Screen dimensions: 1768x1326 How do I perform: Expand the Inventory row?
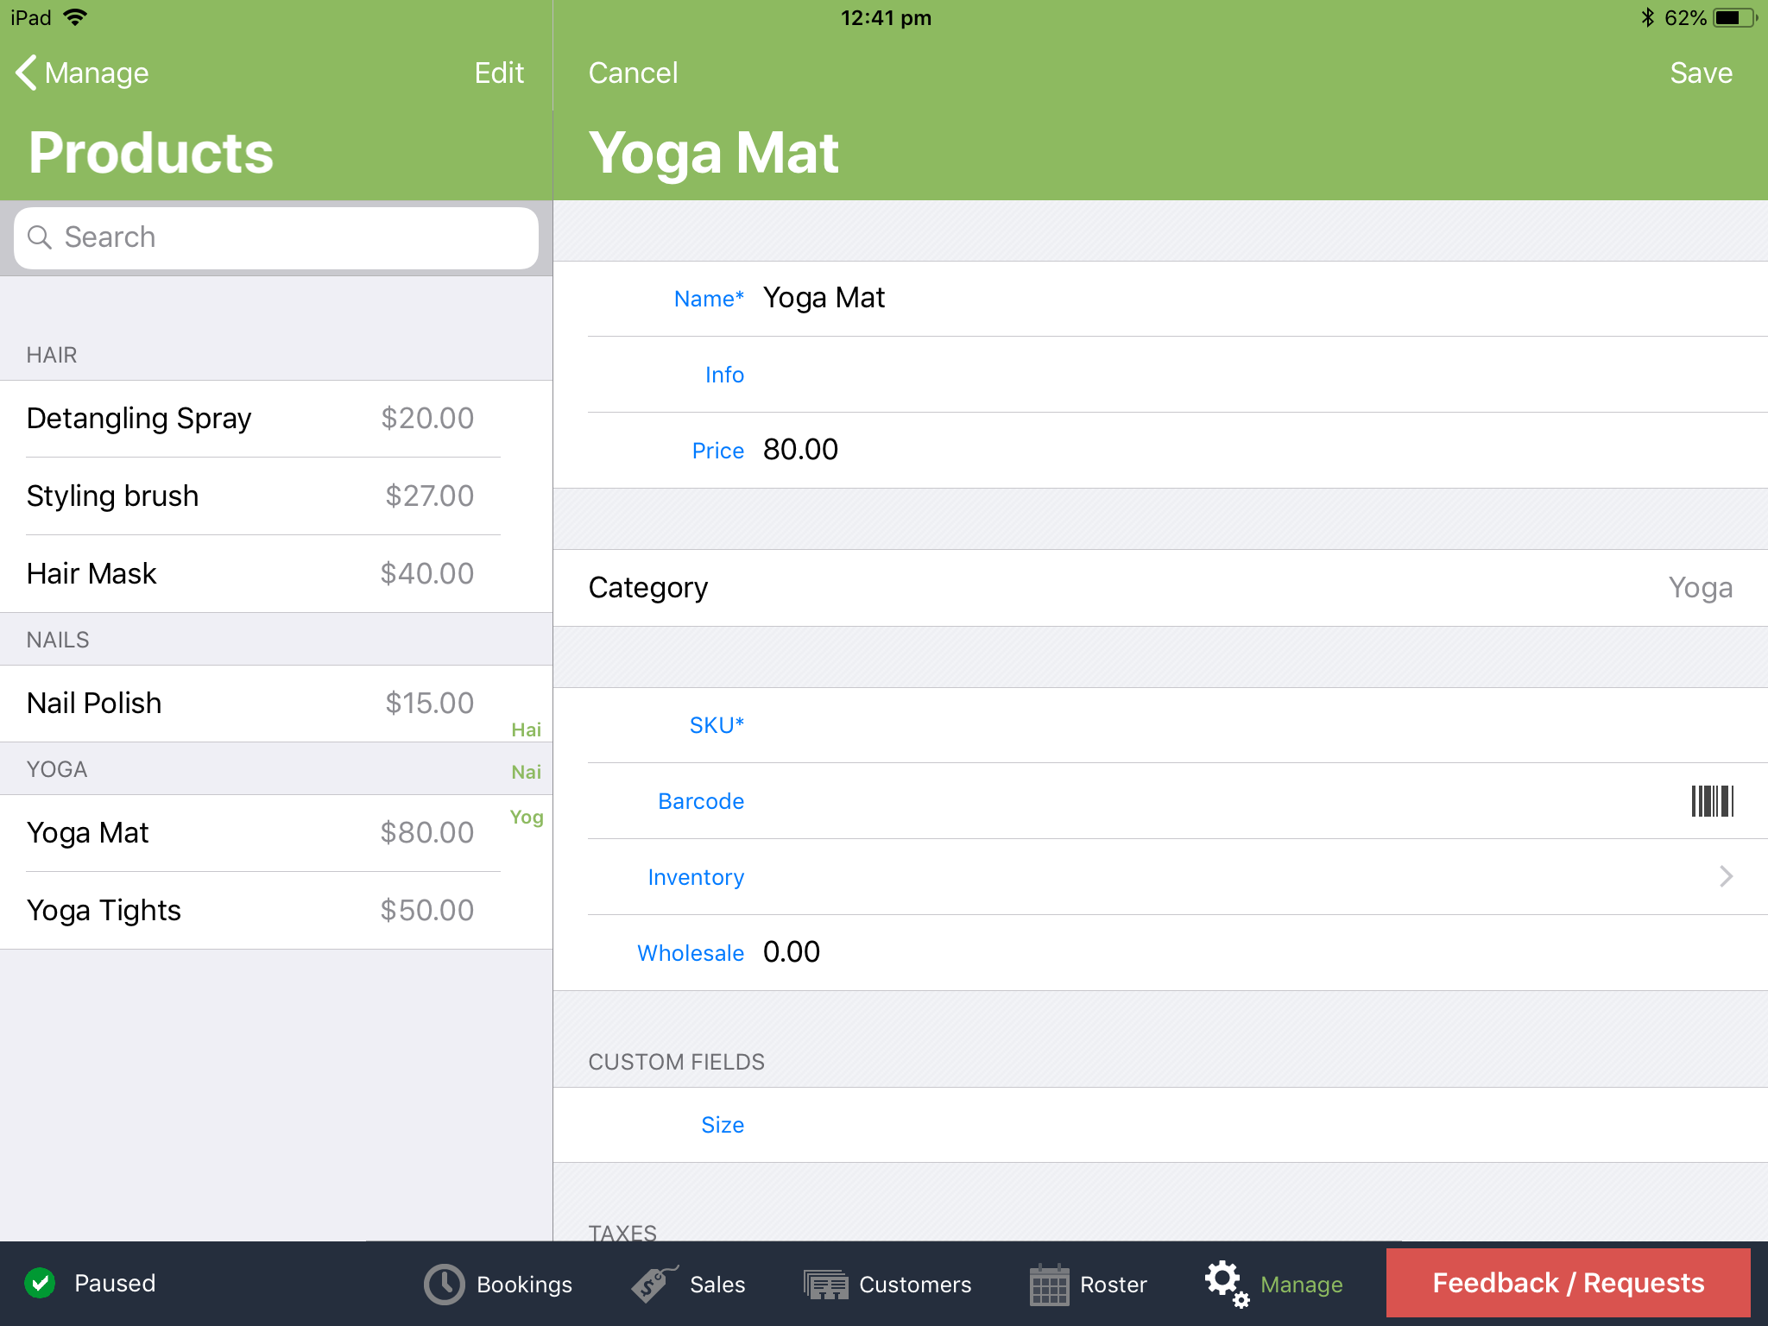(1157, 876)
